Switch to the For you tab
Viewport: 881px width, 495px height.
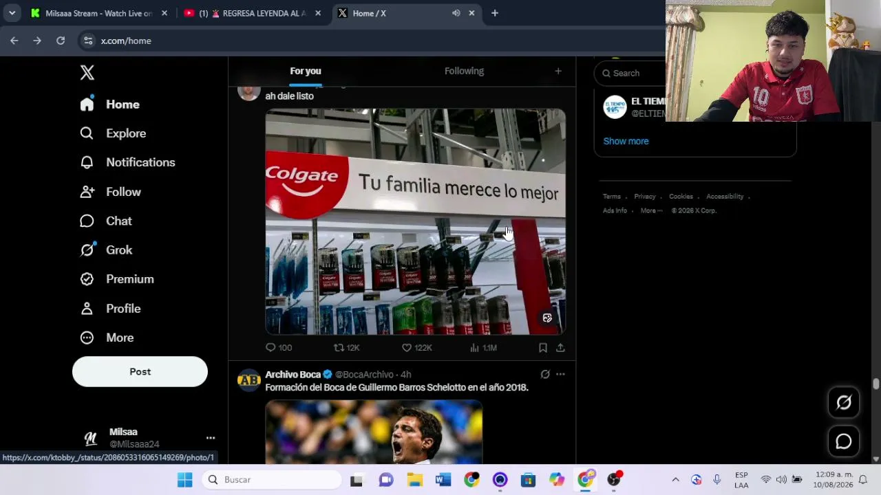coord(306,71)
